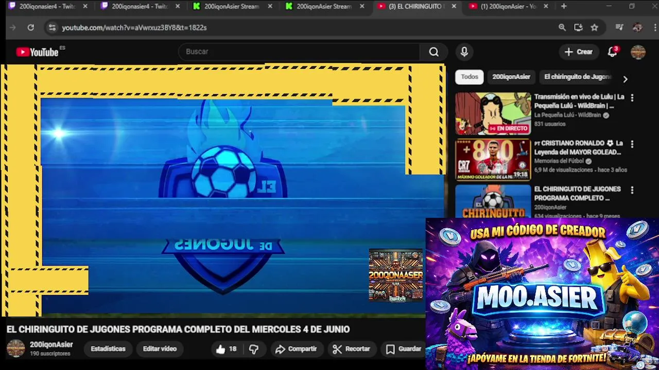Reload the page with the refresh icon
The height and width of the screenshot is (370, 659).
click(x=30, y=28)
